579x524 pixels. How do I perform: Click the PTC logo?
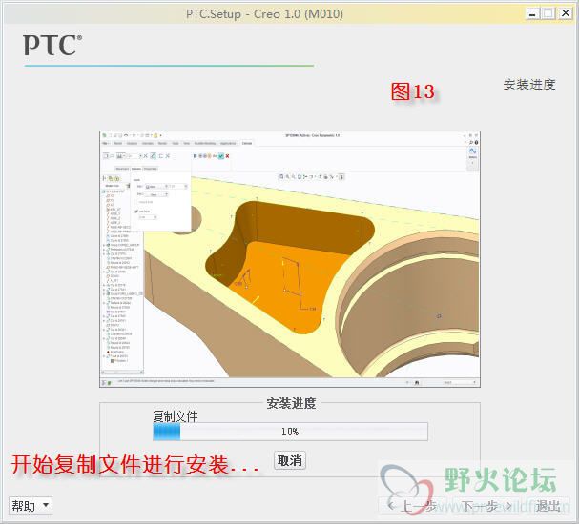tap(52, 46)
